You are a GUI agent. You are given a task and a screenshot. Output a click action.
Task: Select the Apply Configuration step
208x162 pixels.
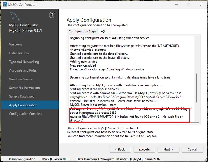coord(30,105)
